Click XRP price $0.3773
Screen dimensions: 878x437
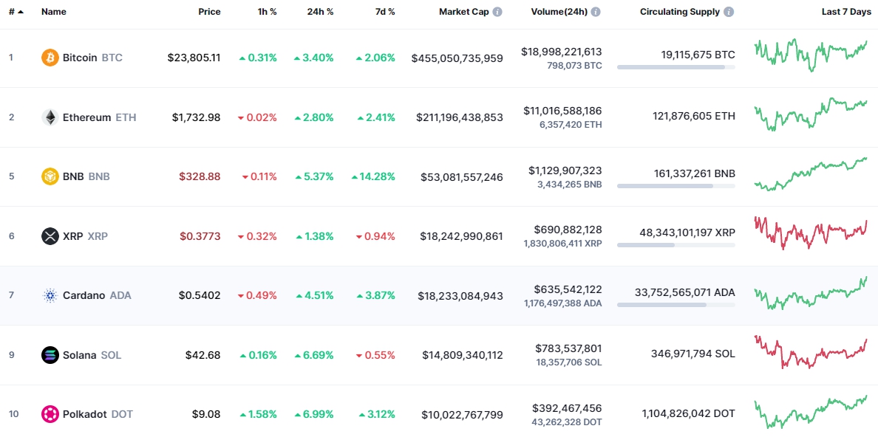pos(200,236)
